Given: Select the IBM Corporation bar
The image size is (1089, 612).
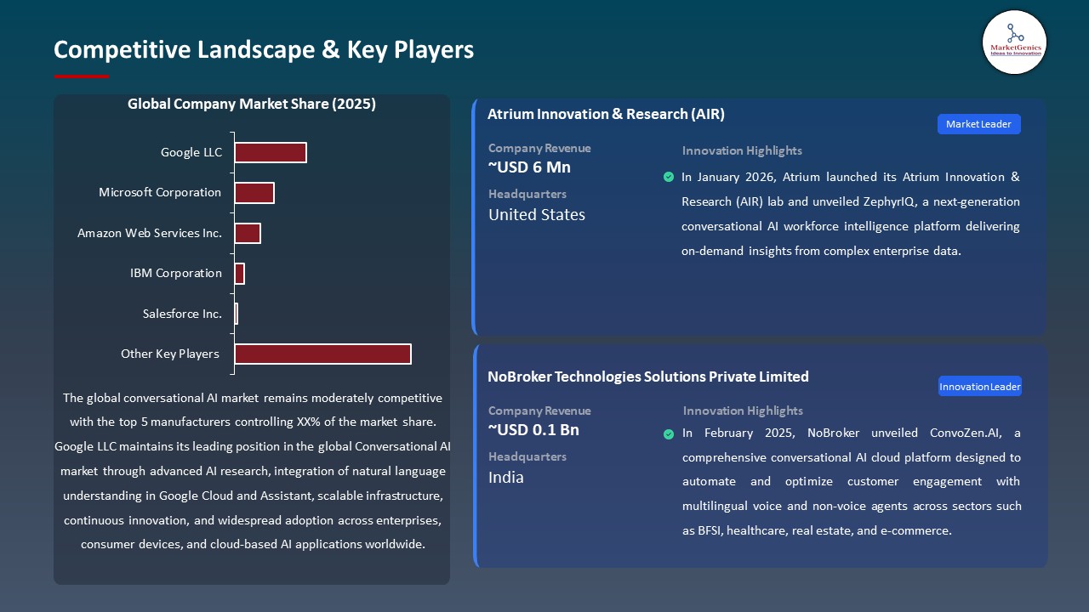Looking at the screenshot, I should (x=239, y=273).
